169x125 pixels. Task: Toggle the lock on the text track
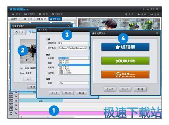tap(16, 109)
